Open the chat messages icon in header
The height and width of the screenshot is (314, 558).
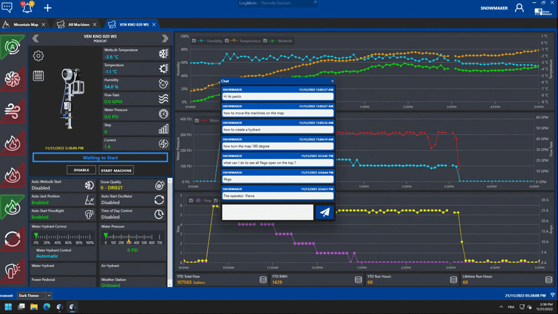click(7, 8)
